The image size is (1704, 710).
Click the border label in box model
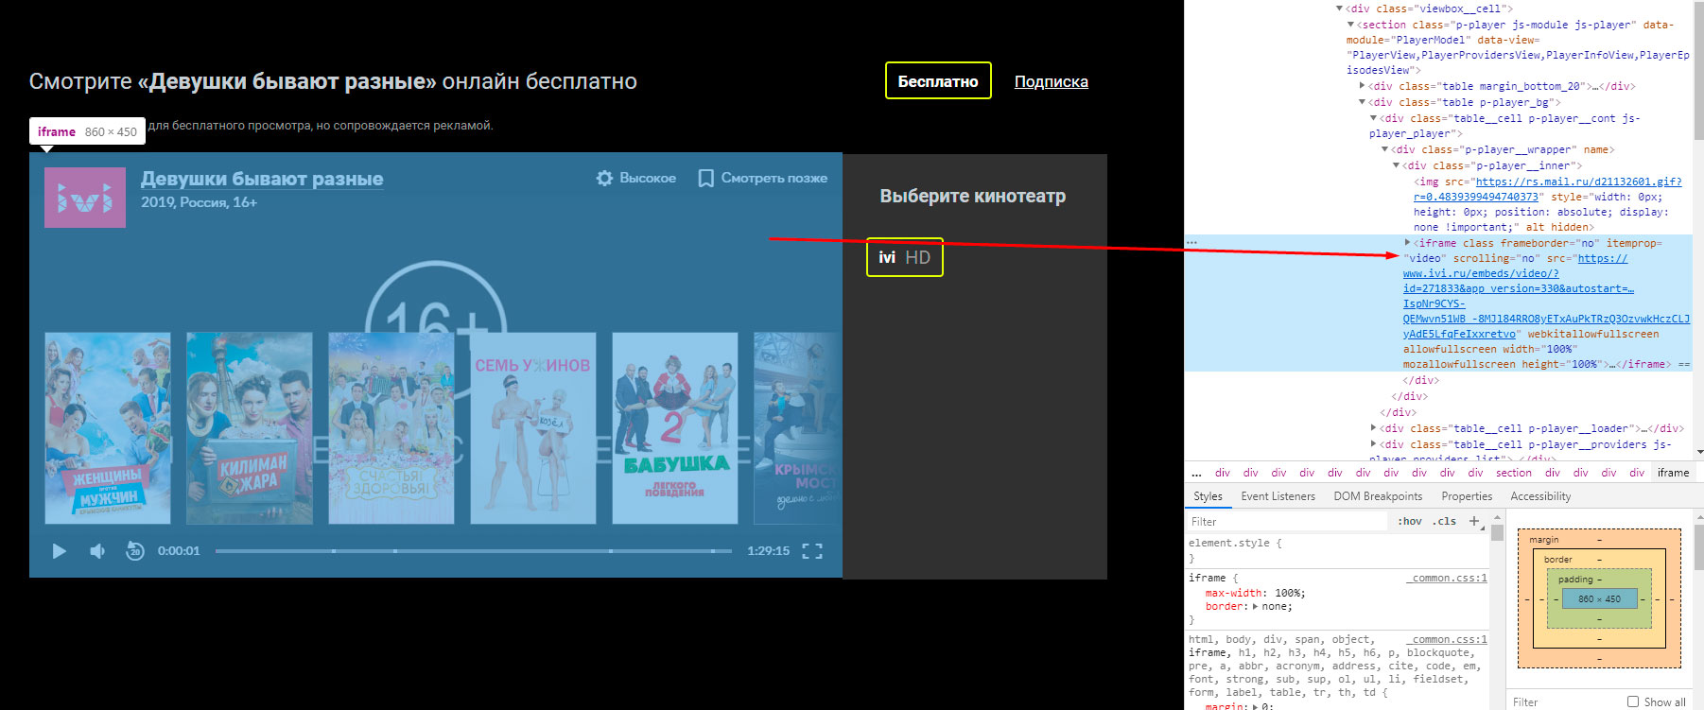point(1557,560)
